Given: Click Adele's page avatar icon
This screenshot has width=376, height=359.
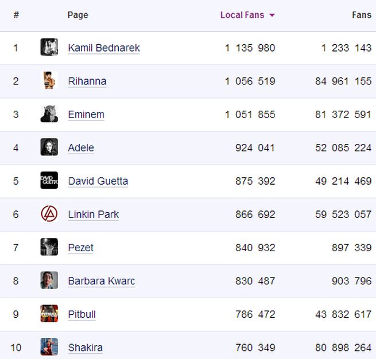Looking at the screenshot, I should click(x=49, y=147).
